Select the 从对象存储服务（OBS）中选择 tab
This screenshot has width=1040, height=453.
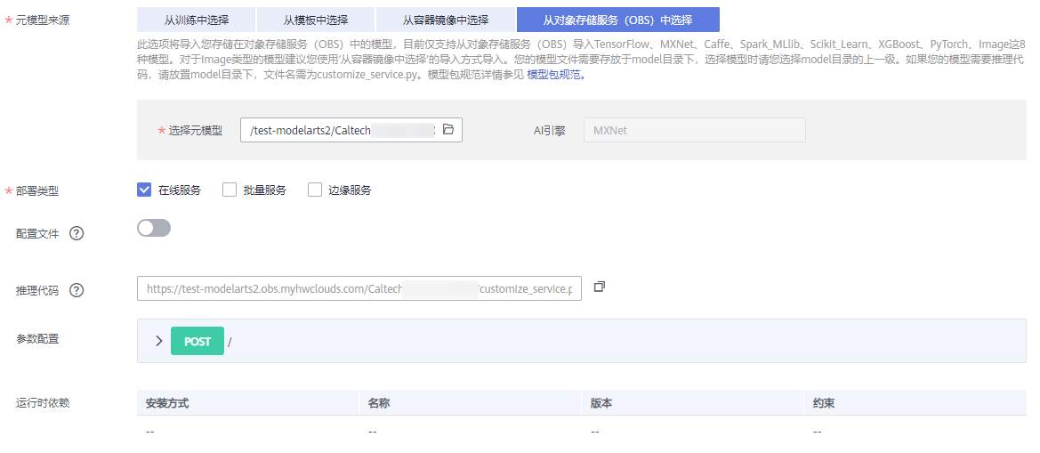tap(617, 20)
